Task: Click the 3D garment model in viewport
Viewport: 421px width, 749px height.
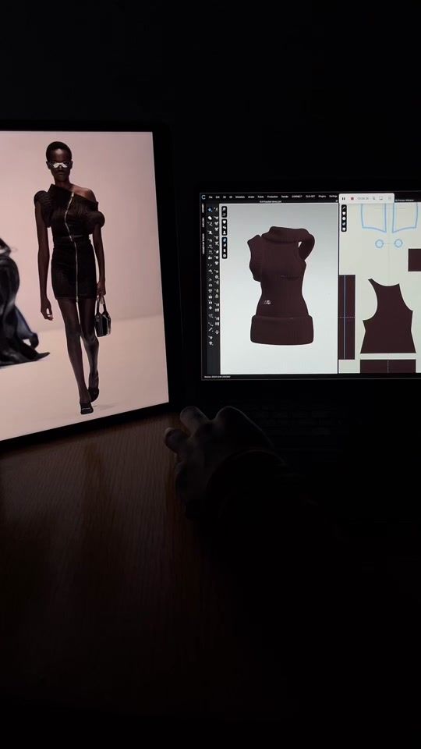Action: pos(281,286)
